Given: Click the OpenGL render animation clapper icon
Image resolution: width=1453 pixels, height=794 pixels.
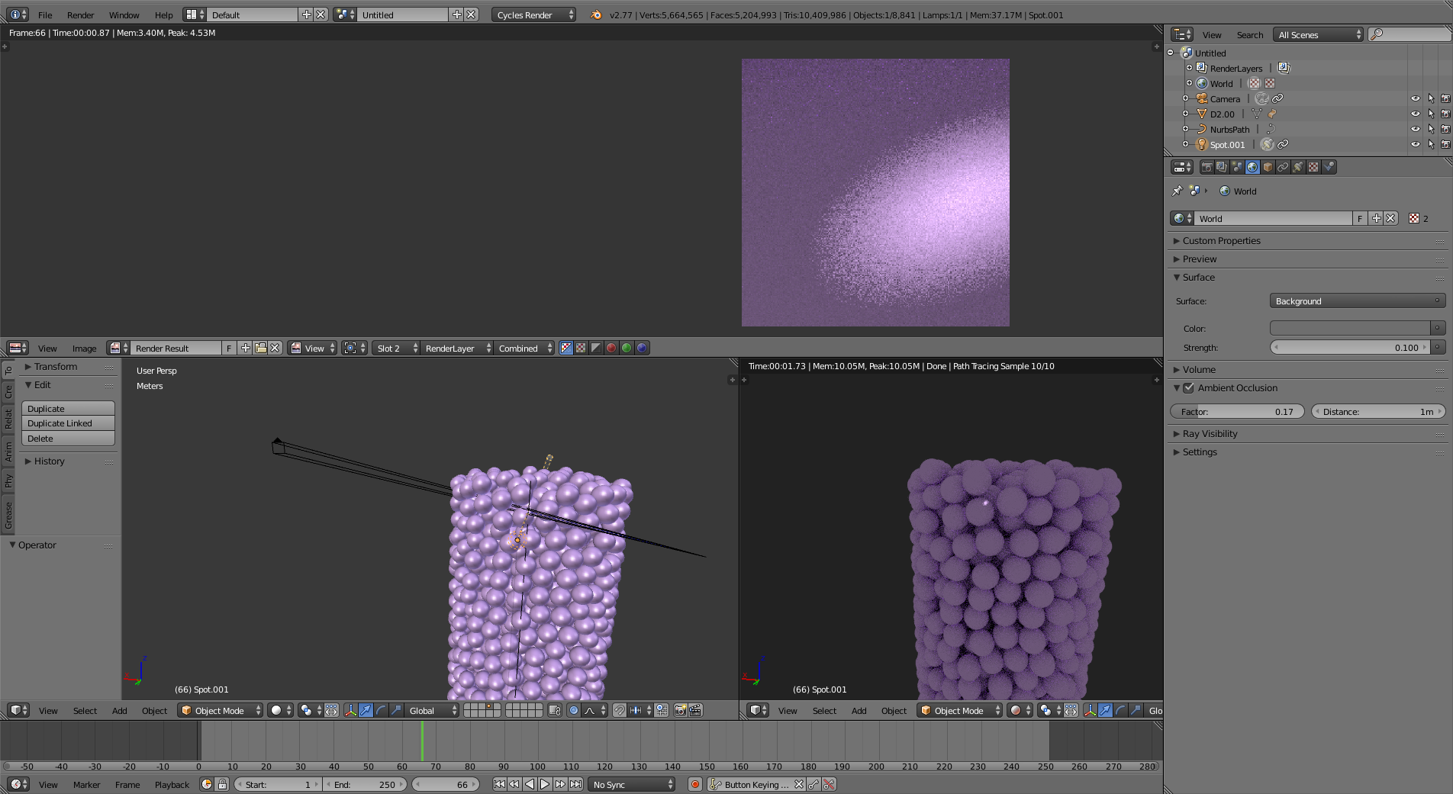Looking at the screenshot, I should [x=695, y=710].
